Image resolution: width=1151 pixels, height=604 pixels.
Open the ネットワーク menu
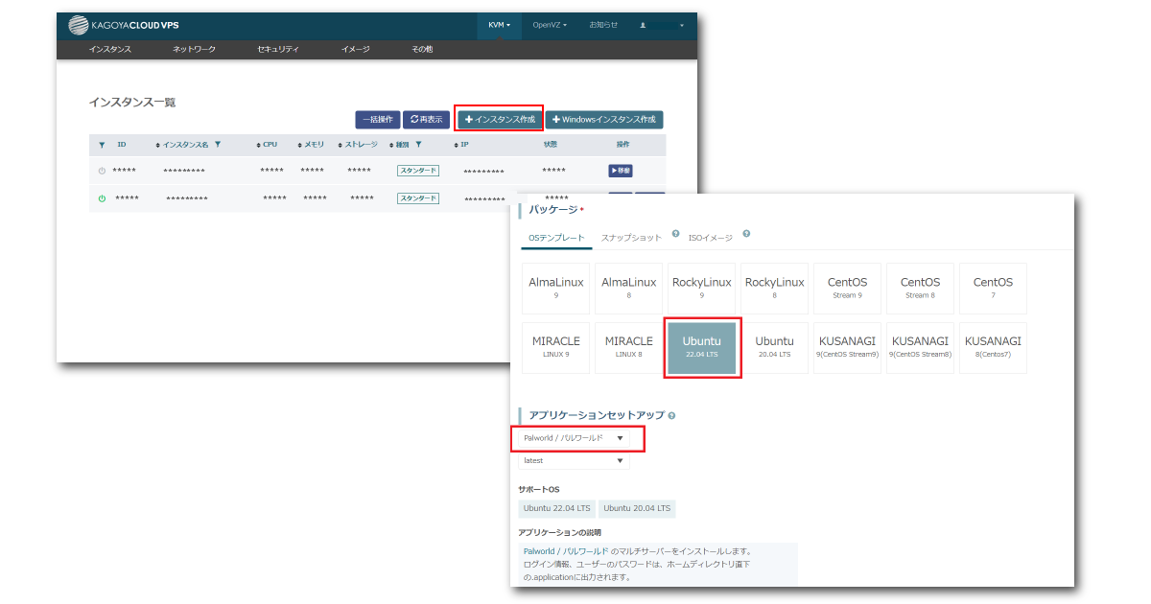click(x=194, y=49)
